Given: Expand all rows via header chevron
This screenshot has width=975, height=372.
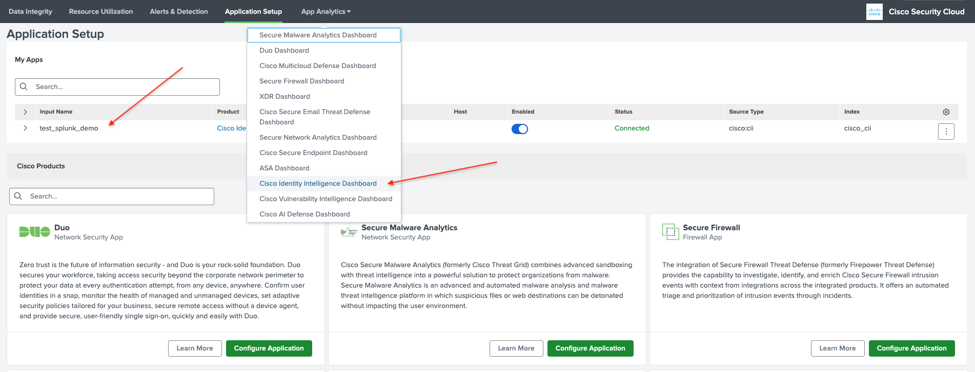Looking at the screenshot, I should (x=25, y=112).
